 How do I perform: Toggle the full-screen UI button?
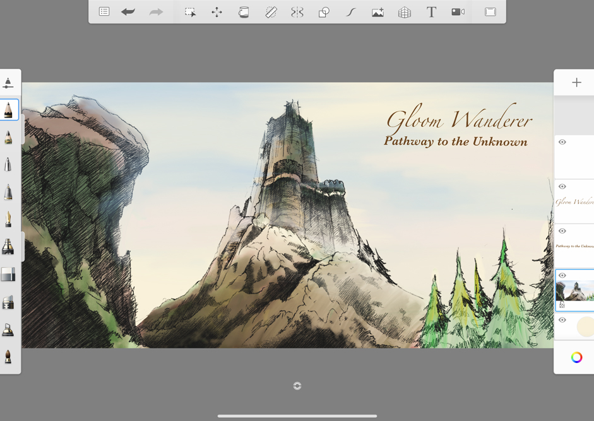pos(490,12)
